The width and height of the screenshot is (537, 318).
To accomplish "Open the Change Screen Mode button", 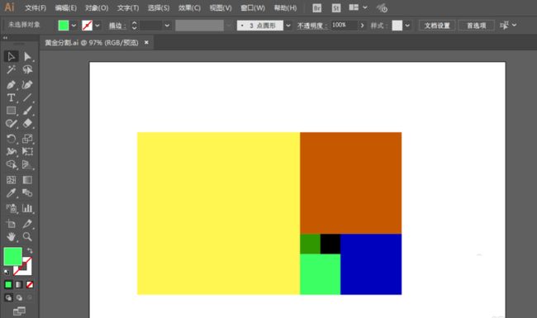I will (19, 311).
